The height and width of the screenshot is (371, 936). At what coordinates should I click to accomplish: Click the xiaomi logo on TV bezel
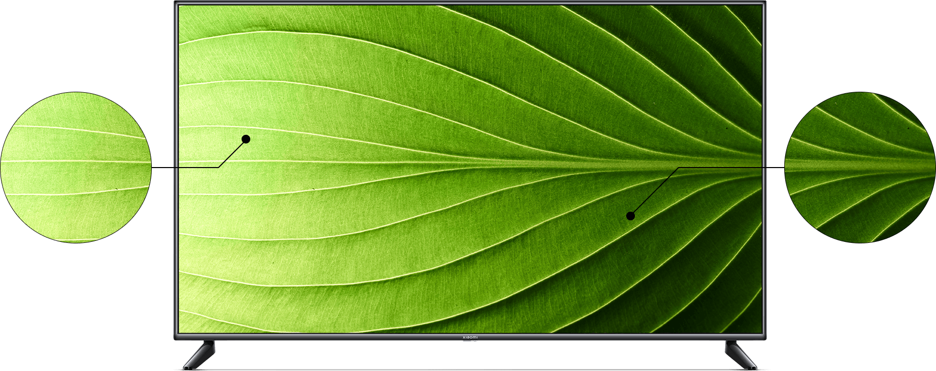pyautogui.click(x=470, y=337)
